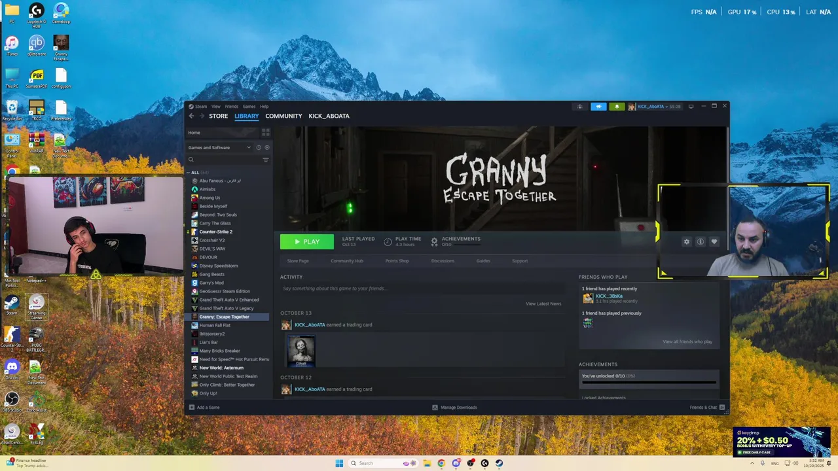Open Logitech G HUB desktop icon
This screenshot has width=838, height=471.
(x=37, y=14)
